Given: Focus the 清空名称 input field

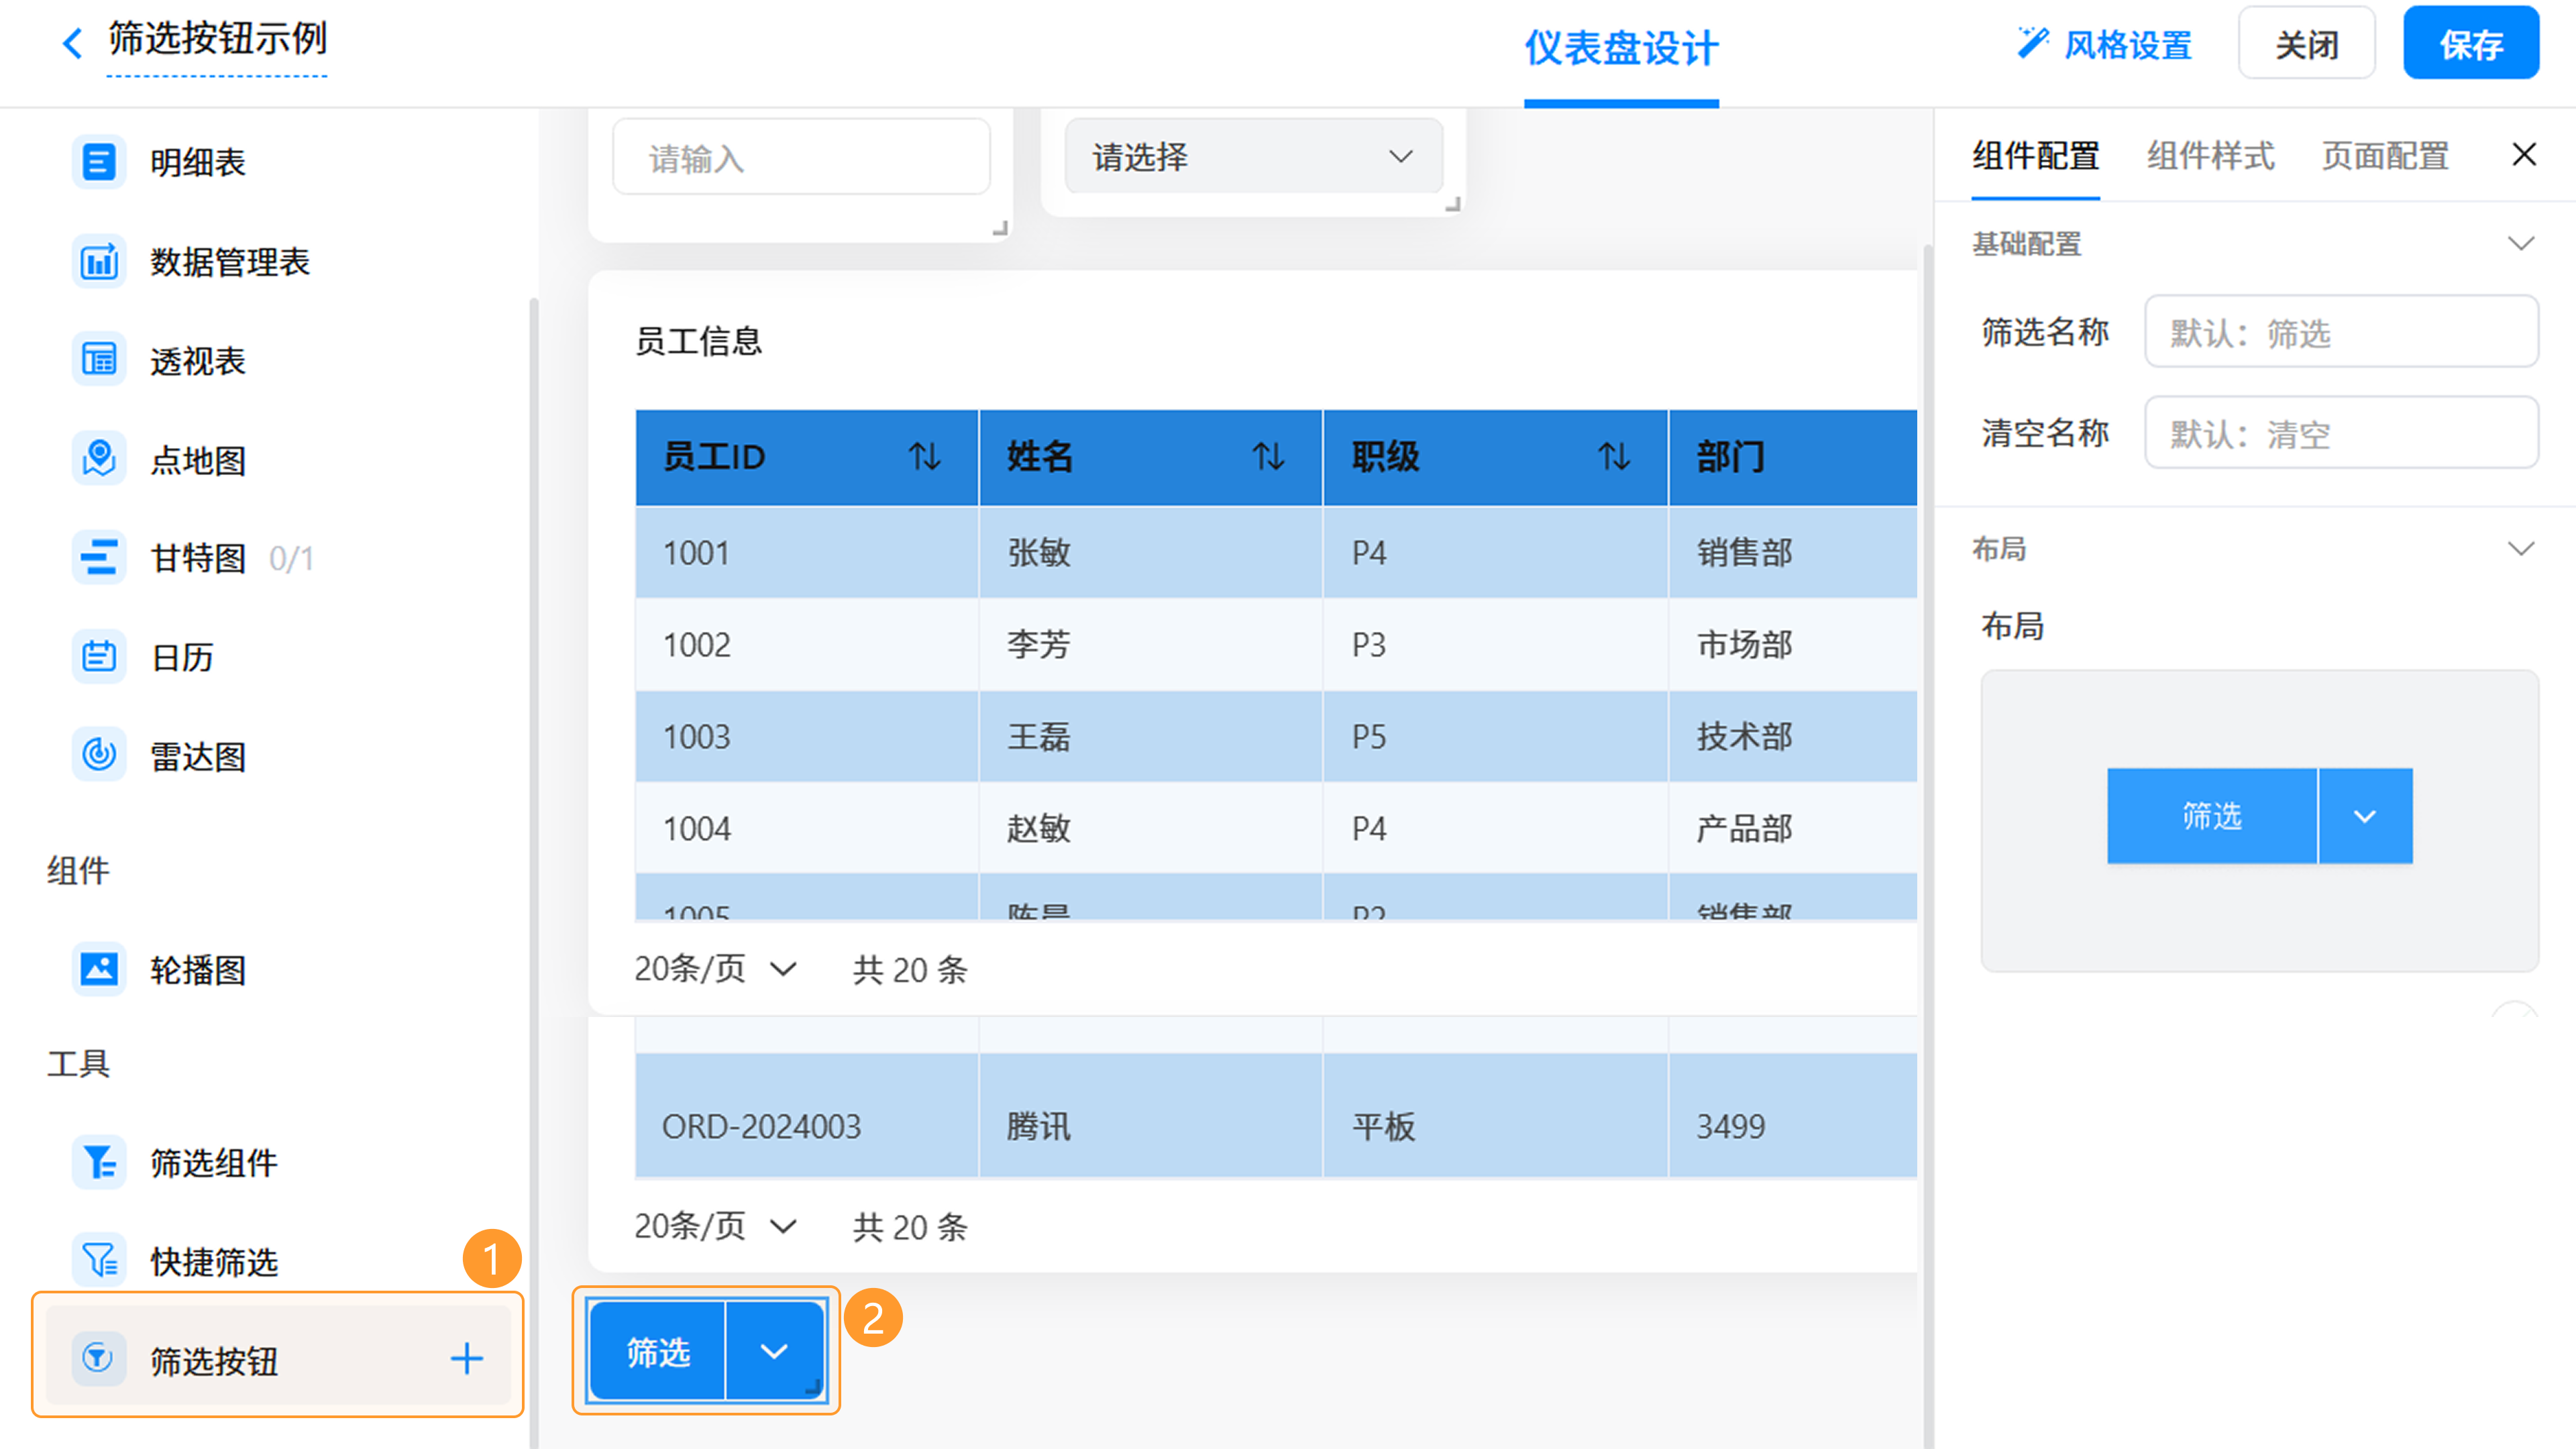Looking at the screenshot, I should click(2341, 433).
